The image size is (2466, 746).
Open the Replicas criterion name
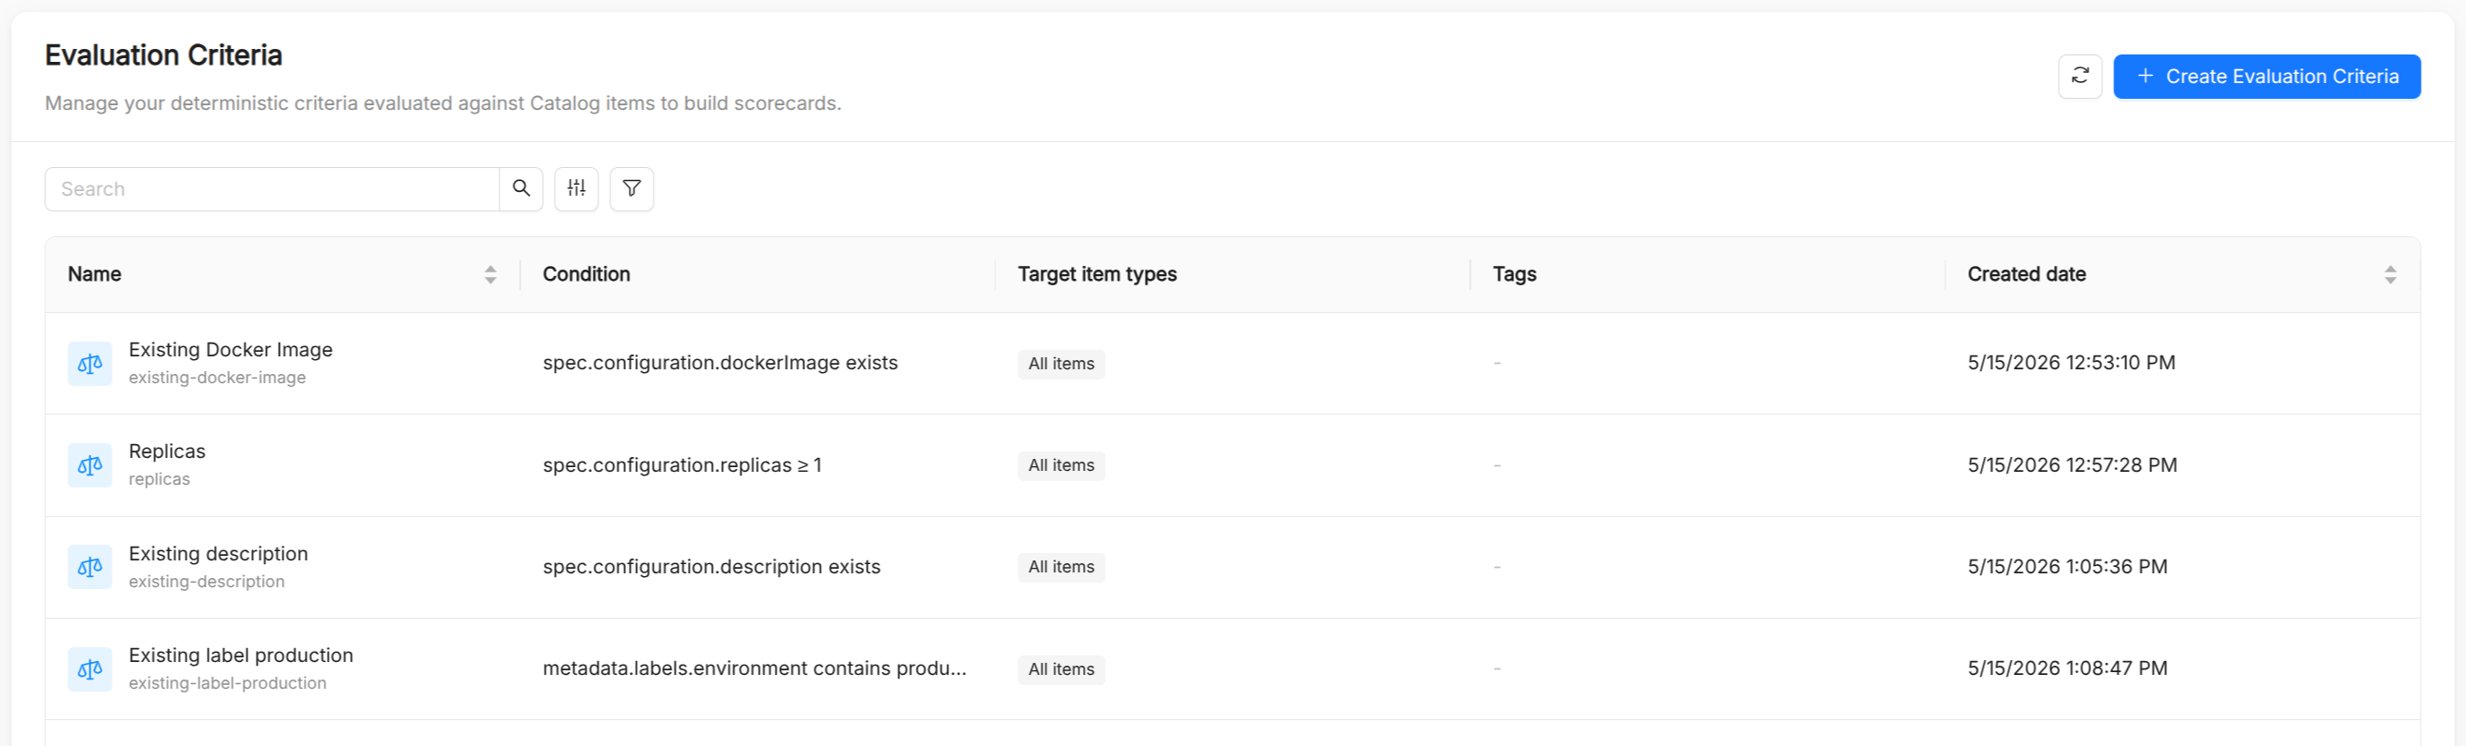(x=166, y=451)
